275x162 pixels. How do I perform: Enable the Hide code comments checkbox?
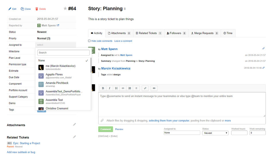click(89, 41)
